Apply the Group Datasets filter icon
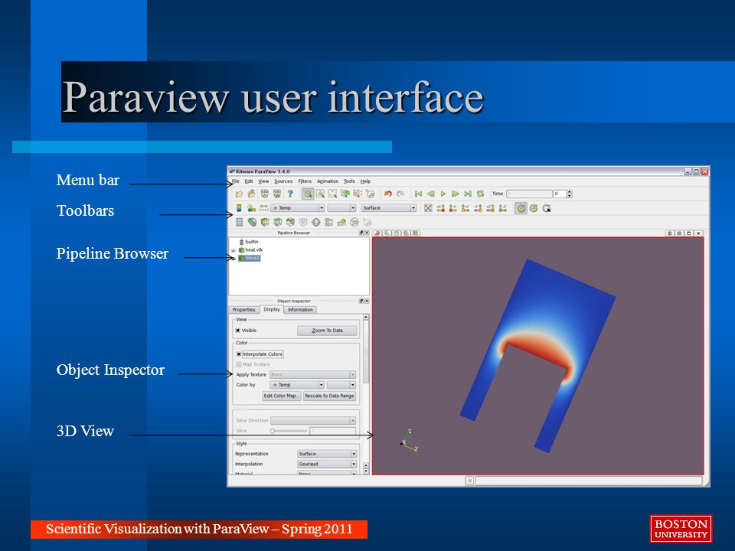Viewport: 735px width, 551px height. (x=354, y=223)
